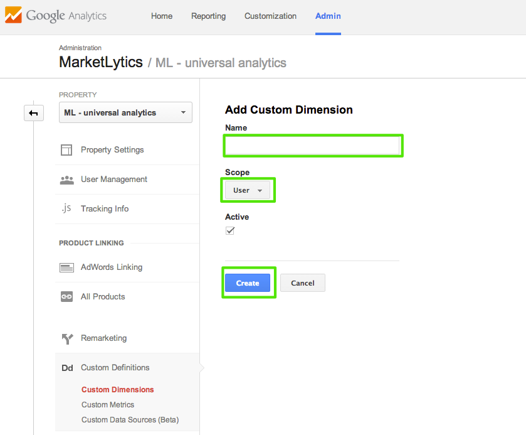This screenshot has width=526, height=435.
Task: Uncheck the Active checkbox
Action: [230, 230]
